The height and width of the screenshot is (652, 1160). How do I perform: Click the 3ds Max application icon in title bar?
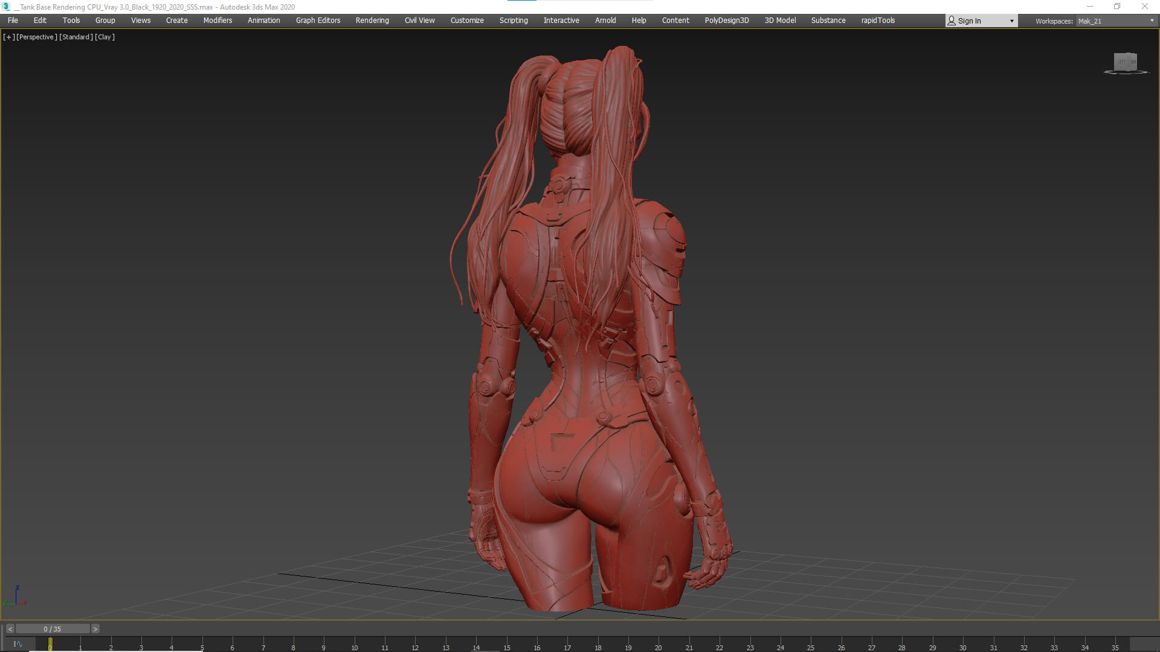[x=7, y=7]
